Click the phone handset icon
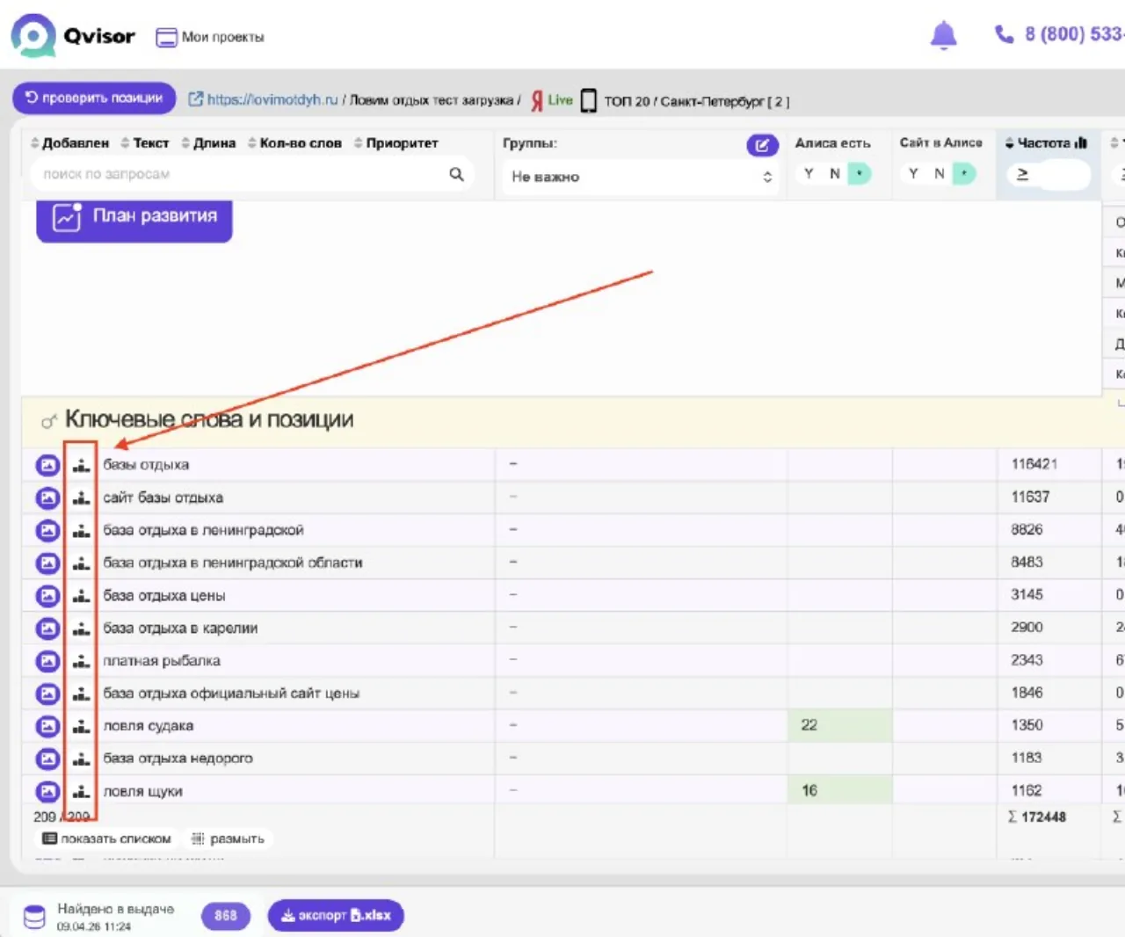 1004,34
